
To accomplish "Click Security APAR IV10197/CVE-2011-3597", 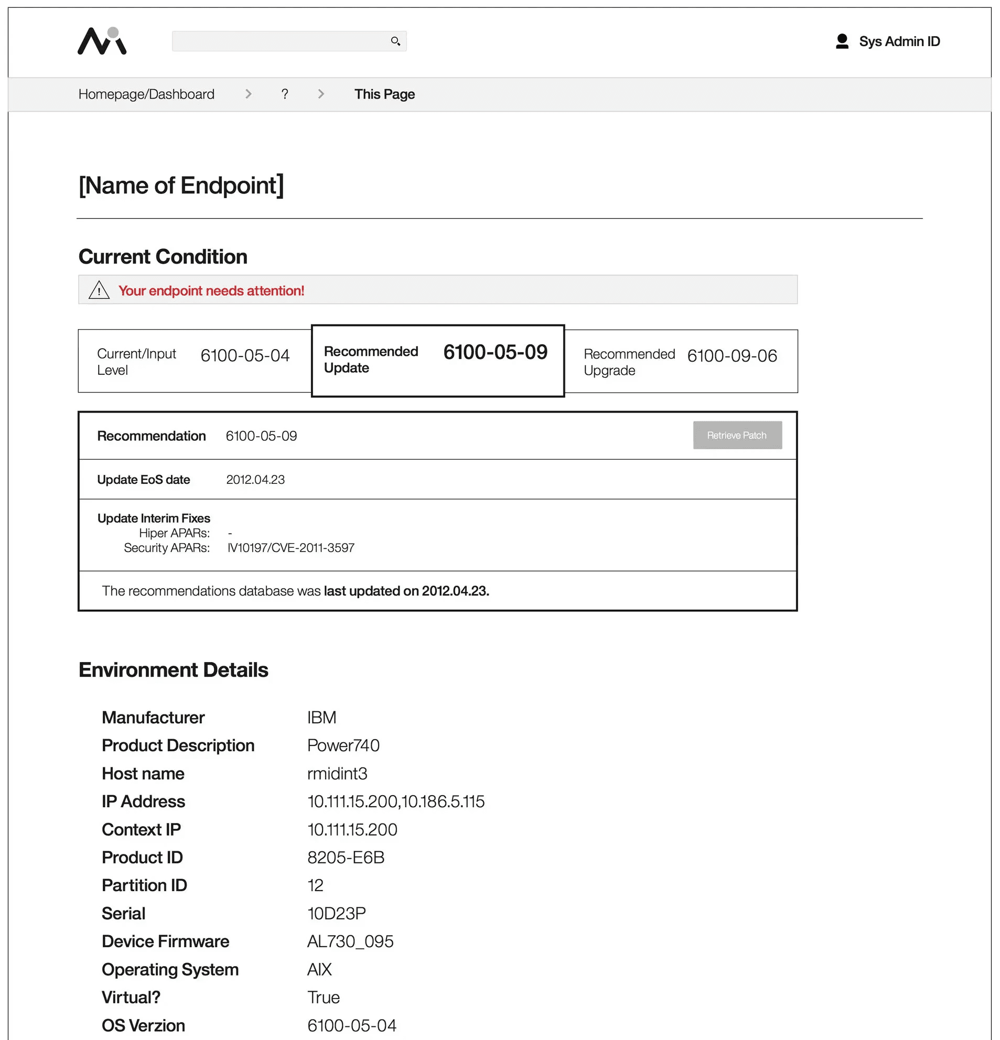I will tap(291, 548).
